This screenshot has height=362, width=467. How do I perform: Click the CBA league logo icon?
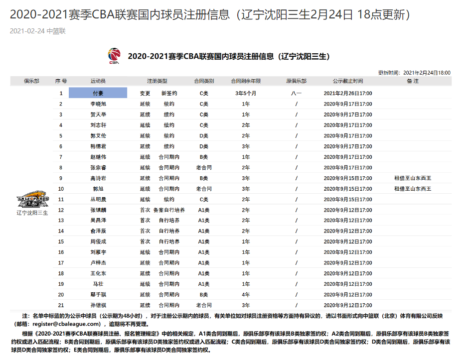[x=114, y=56]
